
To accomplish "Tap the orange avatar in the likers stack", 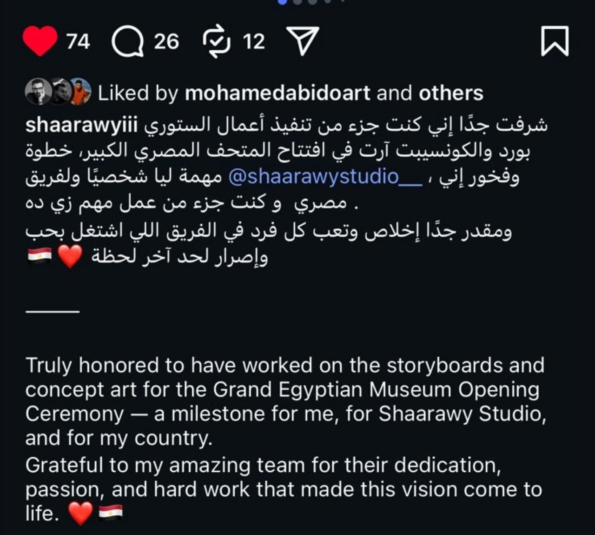I will pyautogui.click(x=81, y=91).
